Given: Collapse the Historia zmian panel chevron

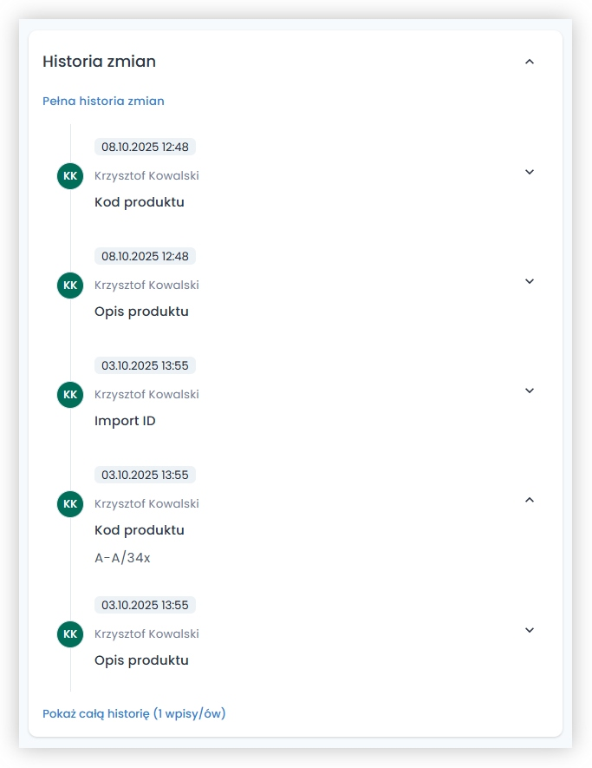Looking at the screenshot, I should click(530, 62).
